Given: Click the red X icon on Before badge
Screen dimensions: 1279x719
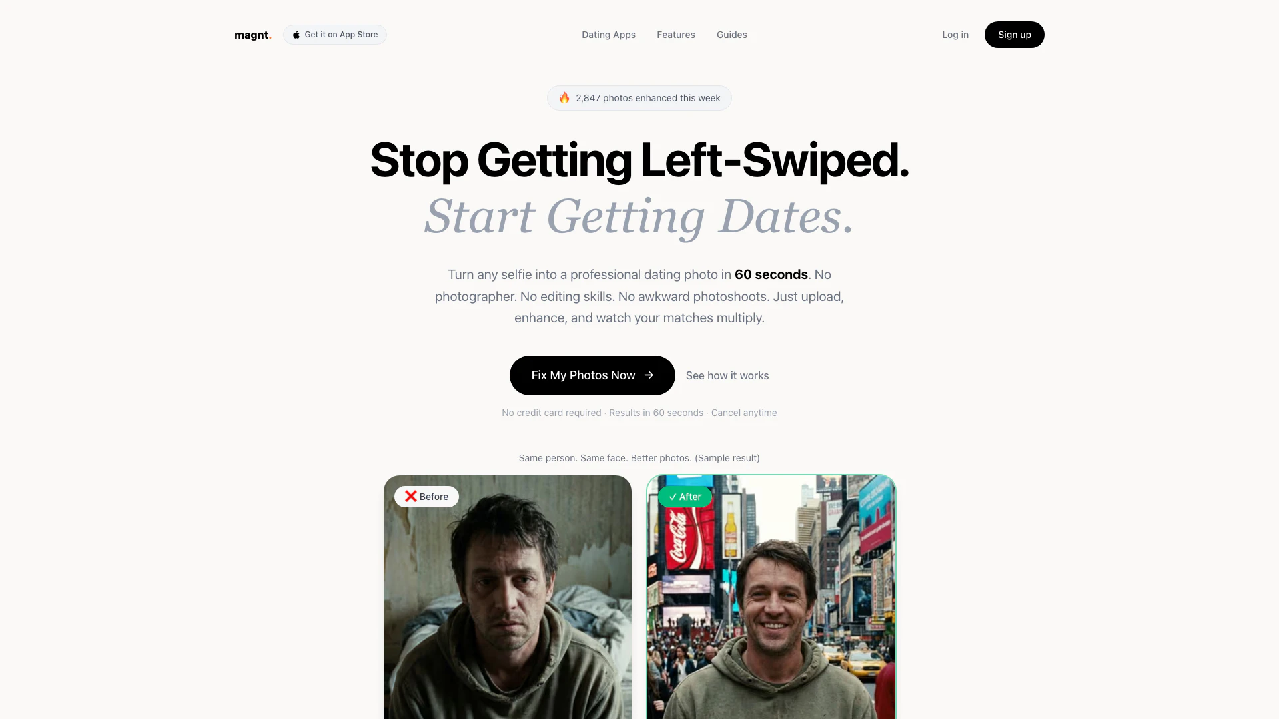Looking at the screenshot, I should [x=411, y=496].
